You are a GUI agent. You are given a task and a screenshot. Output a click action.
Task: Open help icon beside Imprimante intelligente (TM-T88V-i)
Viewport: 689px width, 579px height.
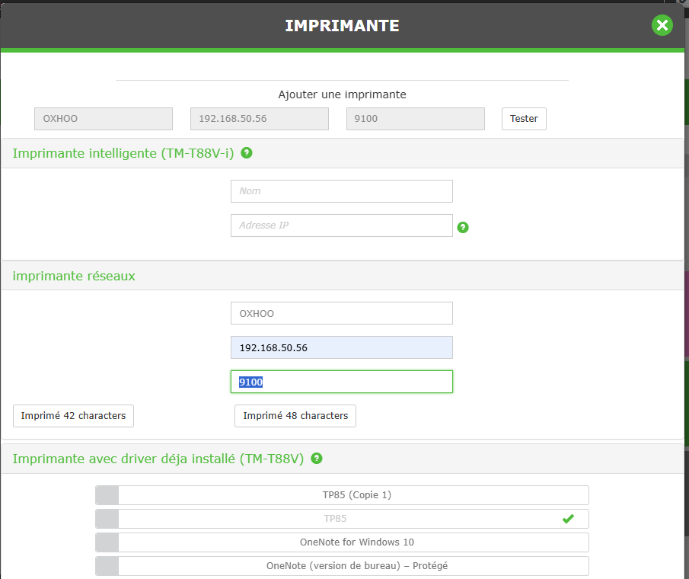[x=247, y=153]
